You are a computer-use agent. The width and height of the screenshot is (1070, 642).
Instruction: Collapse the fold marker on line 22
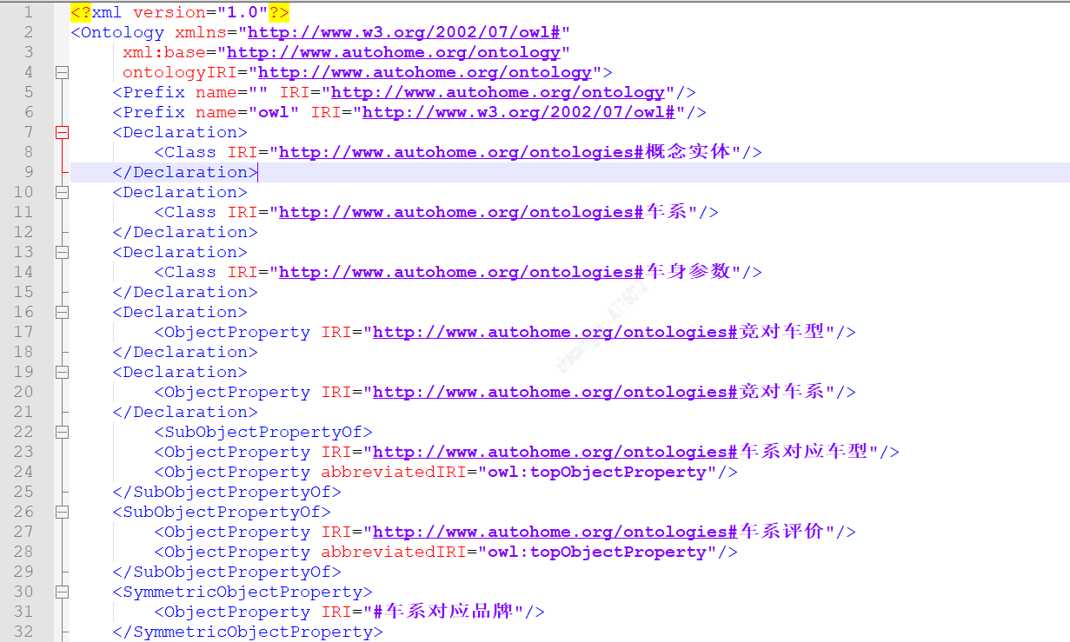[62, 433]
